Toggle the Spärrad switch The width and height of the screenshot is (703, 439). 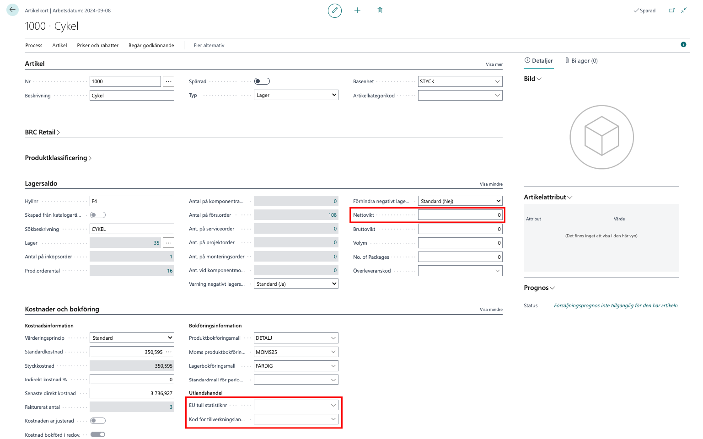click(262, 81)
